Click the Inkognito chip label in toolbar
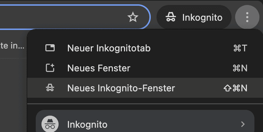263x132 pixels. (202, 17)
